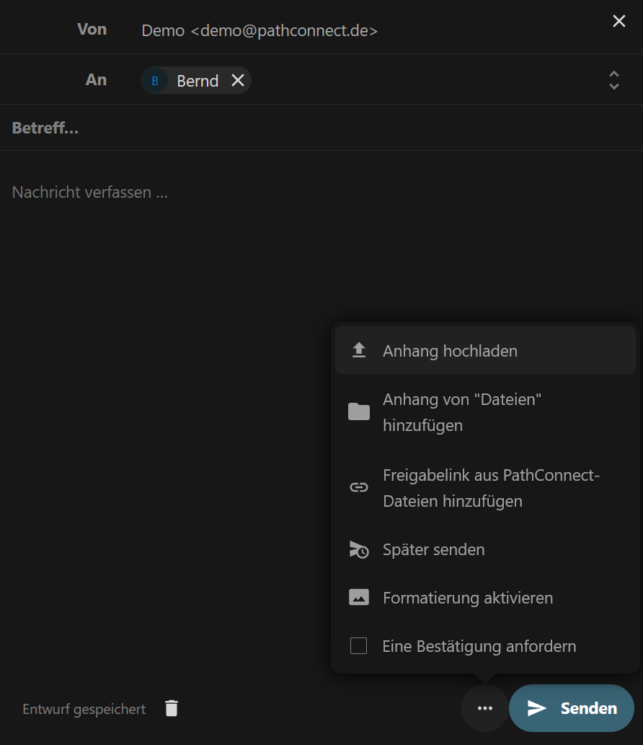Click the trash icon to delete the draft
This screenshot has width=643, height=745.
pyautogui.click(x=171, y=708)
